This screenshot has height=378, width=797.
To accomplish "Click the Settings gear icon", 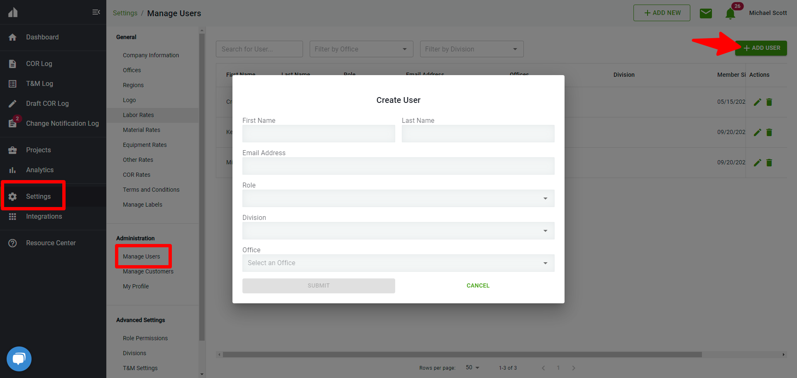I will pos(12,197).
